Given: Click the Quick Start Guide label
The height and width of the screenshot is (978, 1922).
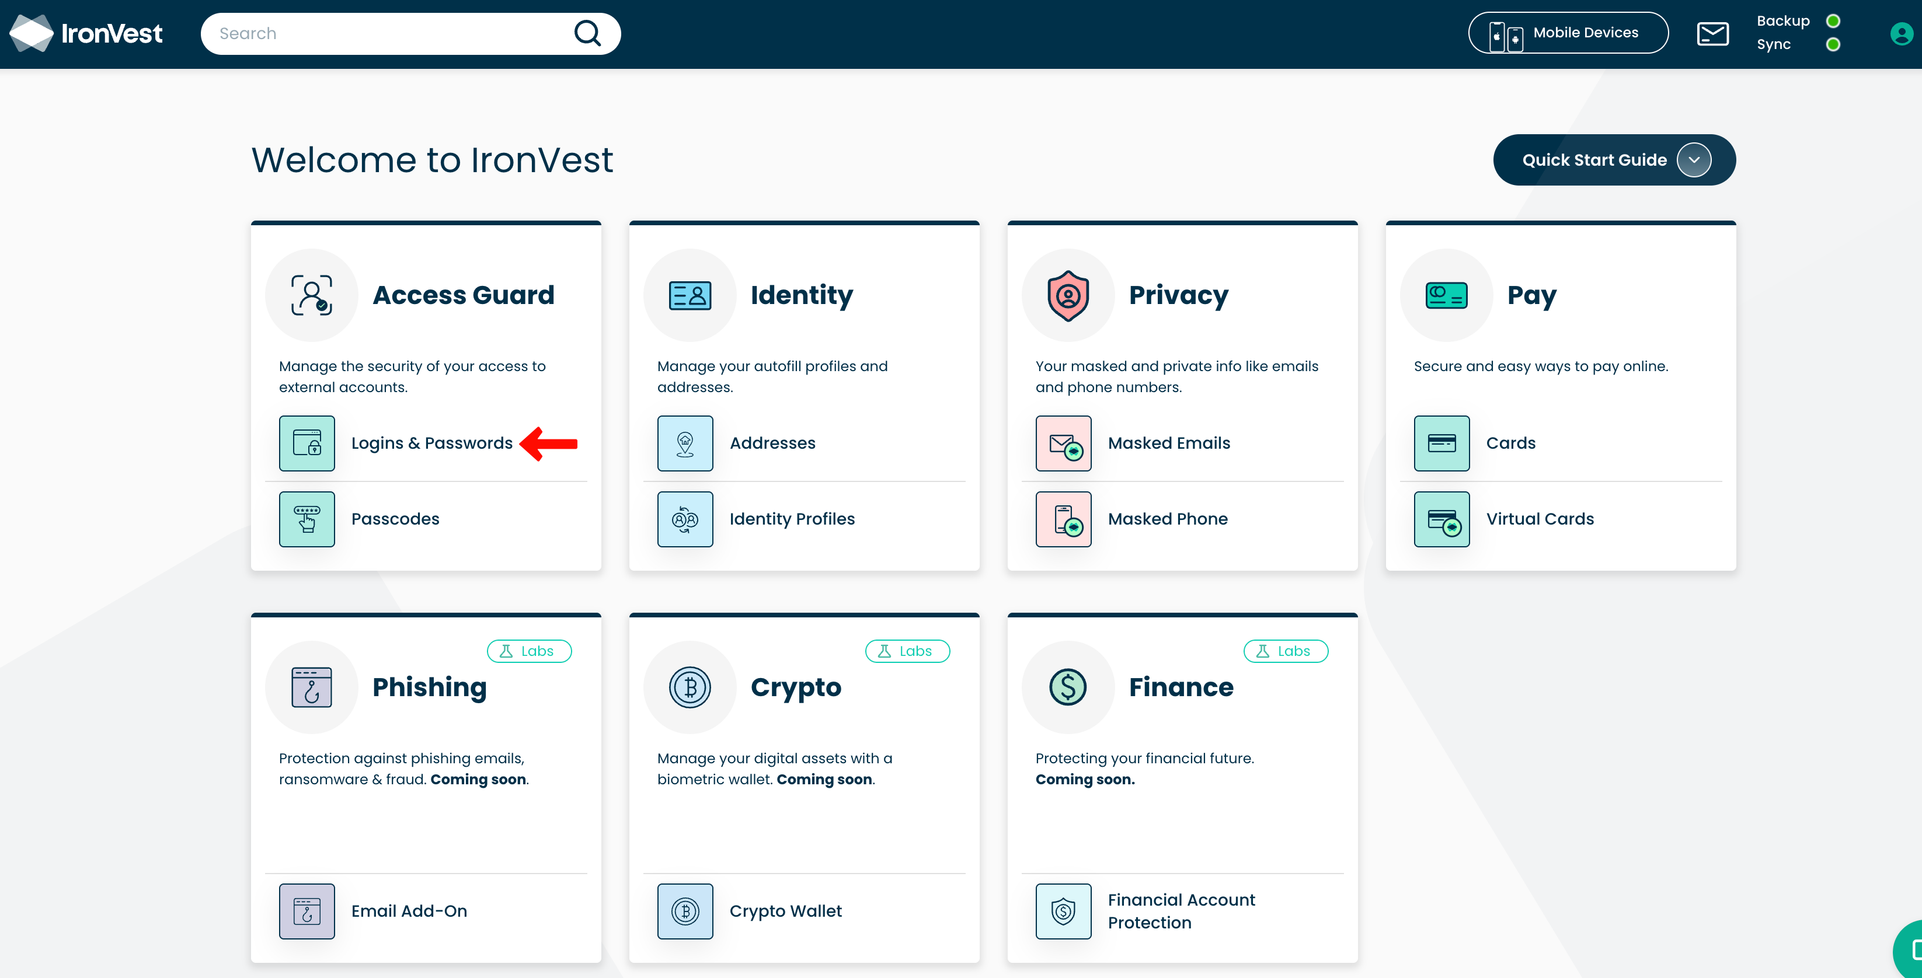Looking at the screenshot, I should [1594, 160].
